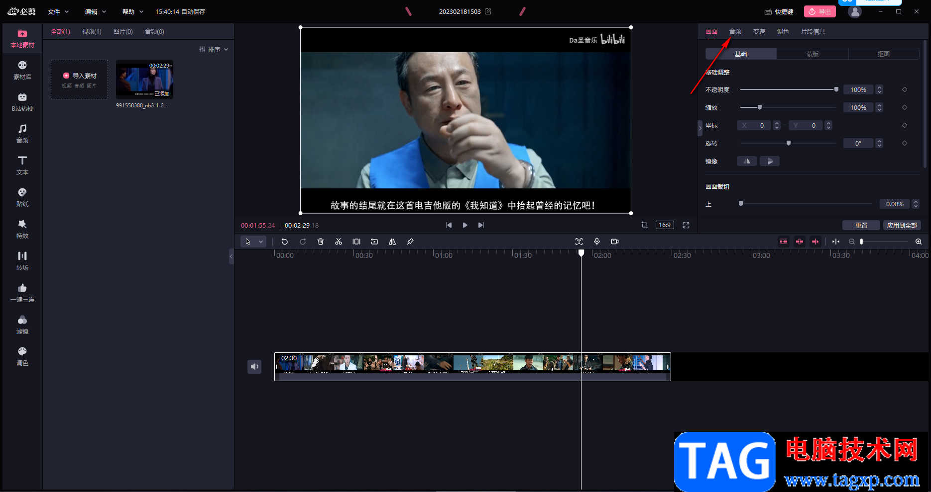Screen dimensions: 931x492
Task: Delete the selected clip with trash icon
Action: [321, 242]
